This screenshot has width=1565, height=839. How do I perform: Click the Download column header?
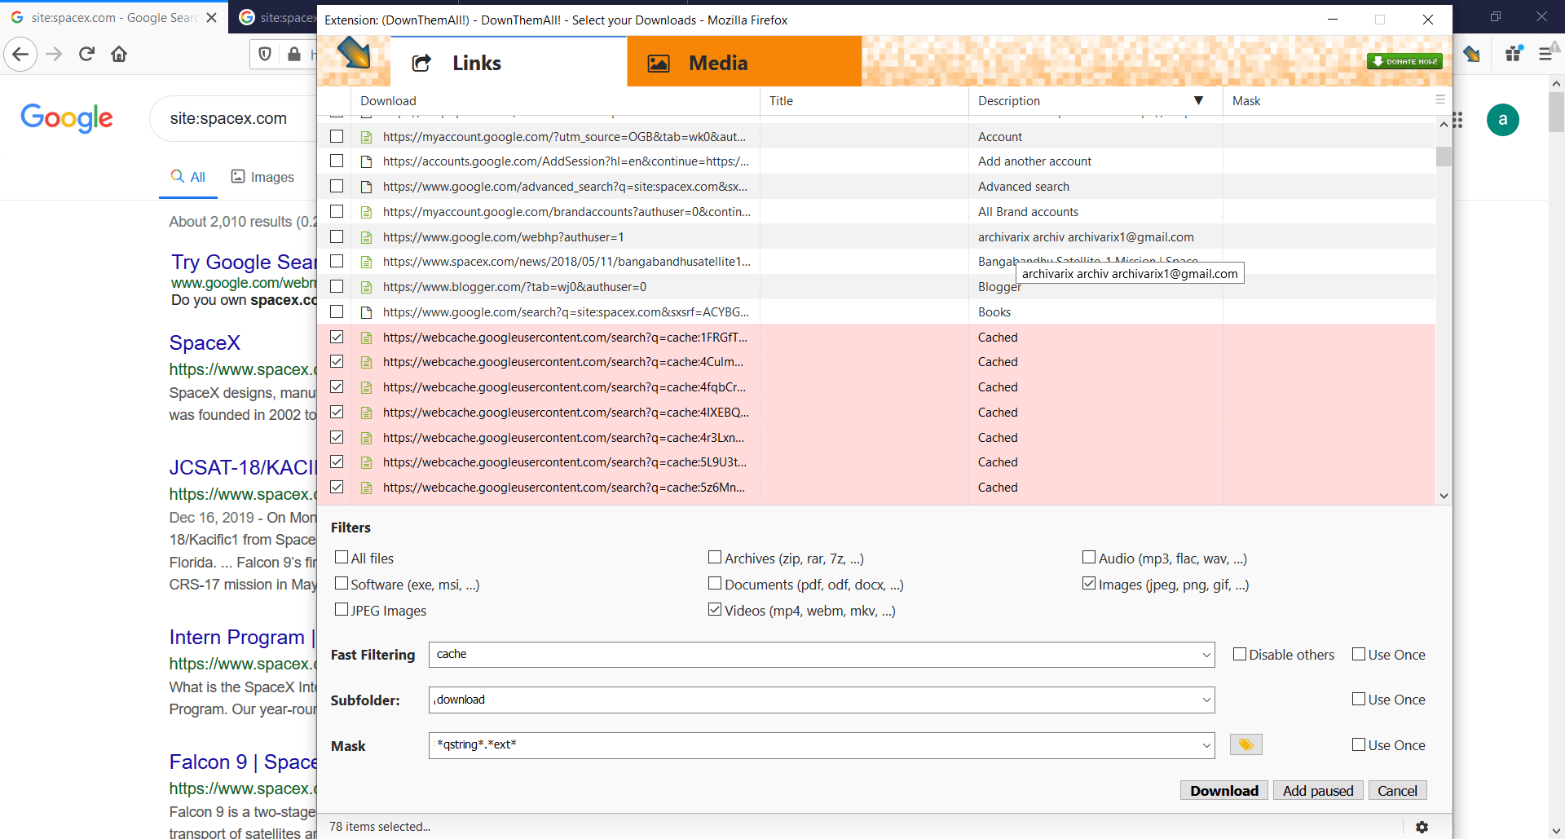click(554, 101)
